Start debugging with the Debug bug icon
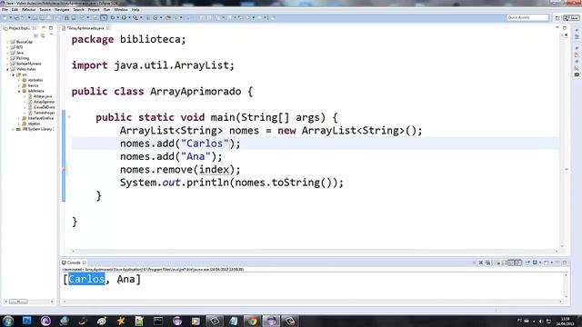 click(x=113, y=17)
